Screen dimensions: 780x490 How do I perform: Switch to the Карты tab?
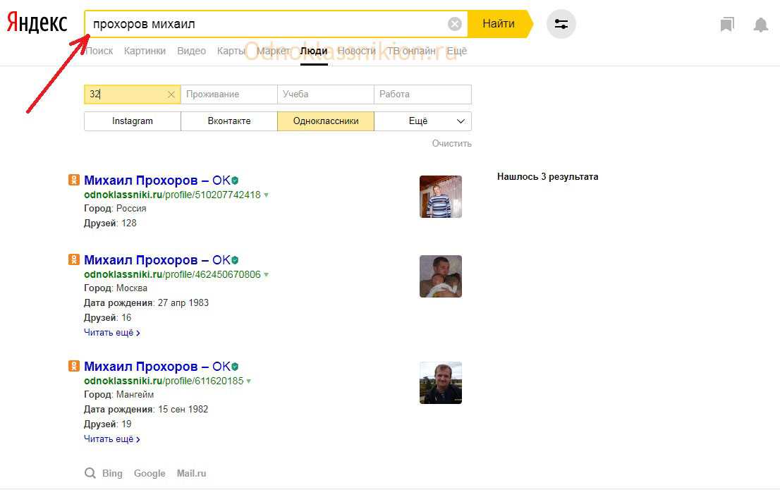[231, 51]
